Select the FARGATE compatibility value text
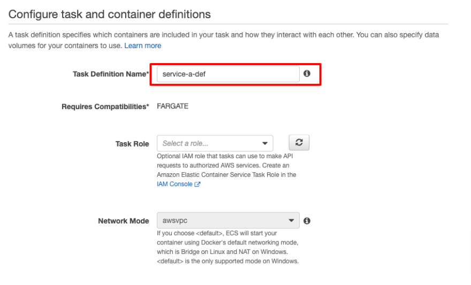 173,106
